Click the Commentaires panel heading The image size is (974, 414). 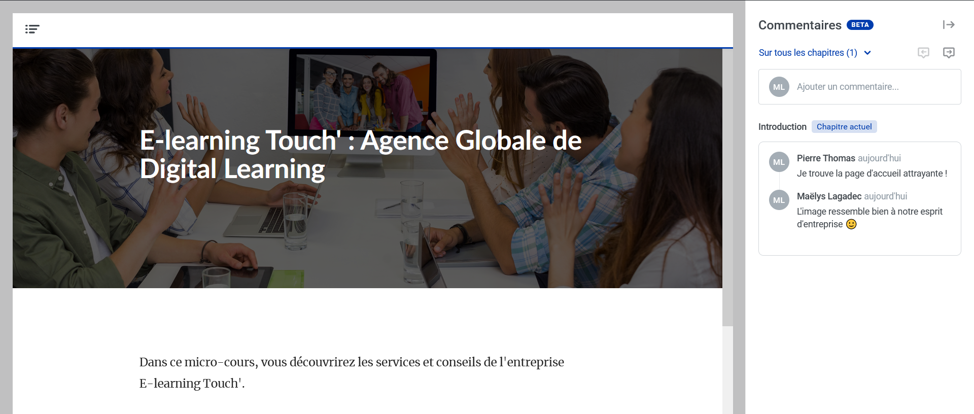click(799, 25)
